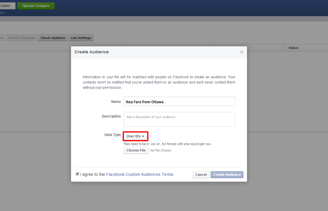Click the Revert Changes button
This screenshot has width=328, height=211.
(22, 38)
